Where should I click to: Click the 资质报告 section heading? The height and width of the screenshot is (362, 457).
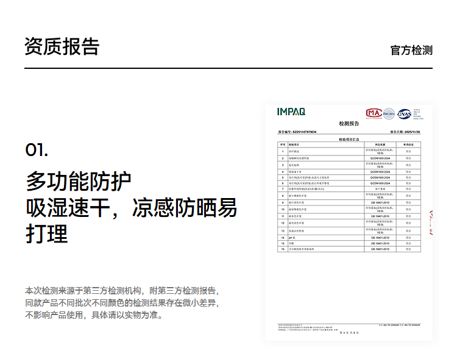coord(62,46)
